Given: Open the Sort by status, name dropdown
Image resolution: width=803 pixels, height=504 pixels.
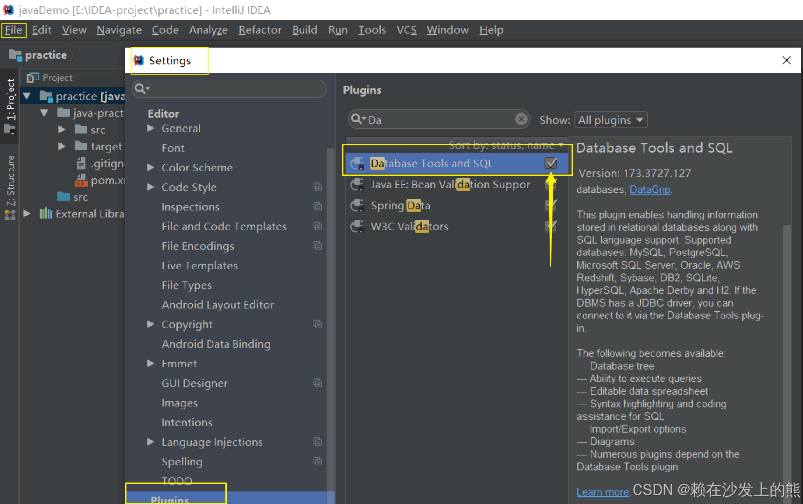Looking at the screenshot, I should pyautogui.click(x=506, y=145).
